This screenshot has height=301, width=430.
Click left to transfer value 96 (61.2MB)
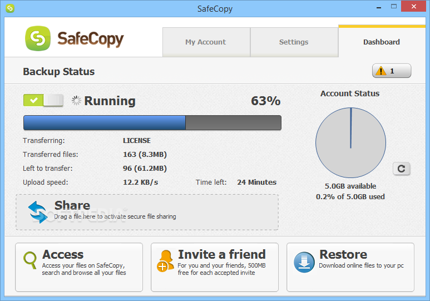pos(145,168)
